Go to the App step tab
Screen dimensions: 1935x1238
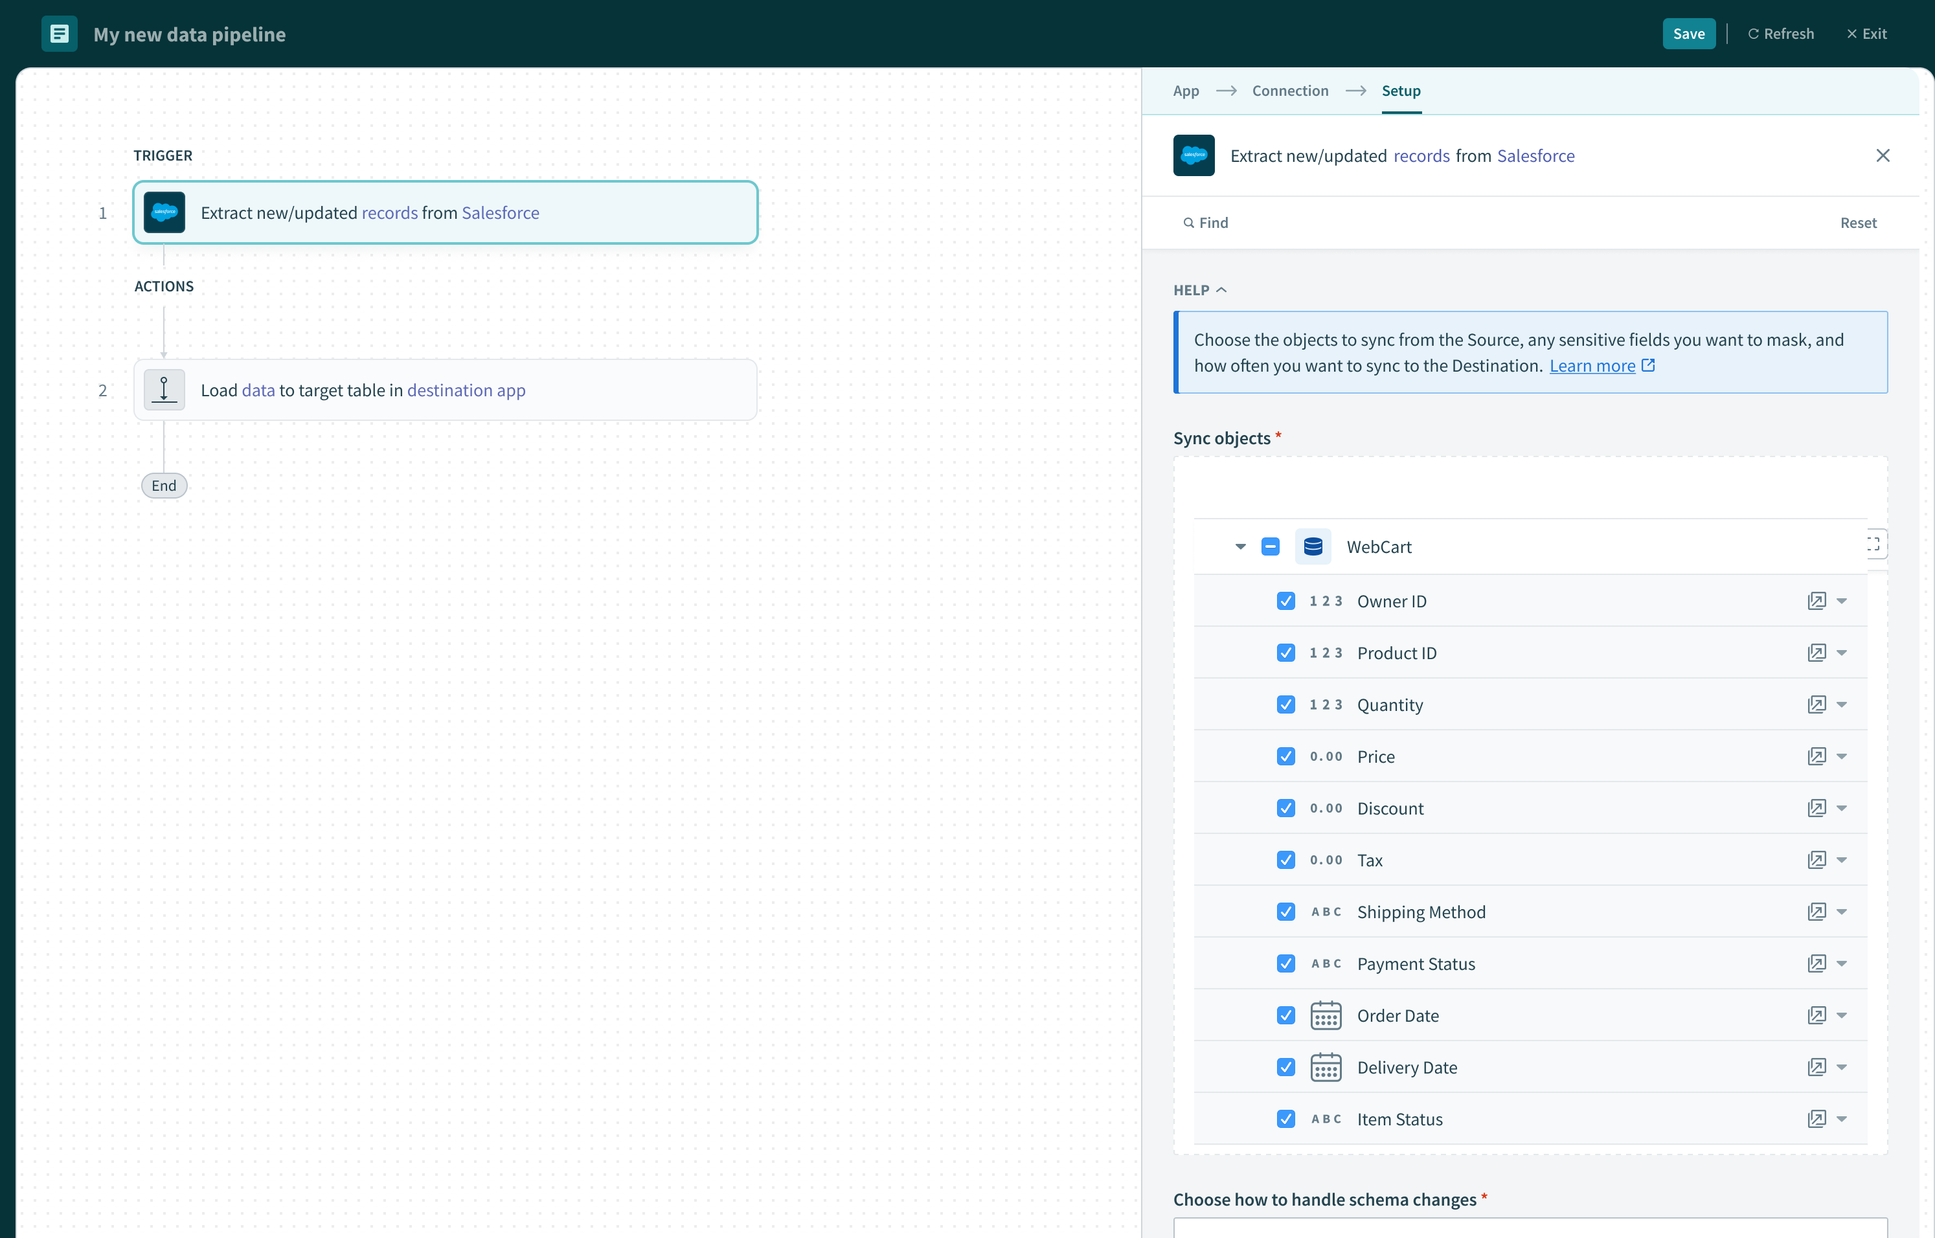tap(1186, 91)
